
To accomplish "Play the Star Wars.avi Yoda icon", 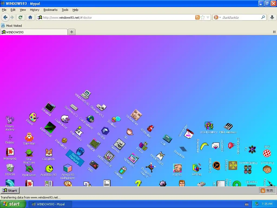I will click(29, 156).
